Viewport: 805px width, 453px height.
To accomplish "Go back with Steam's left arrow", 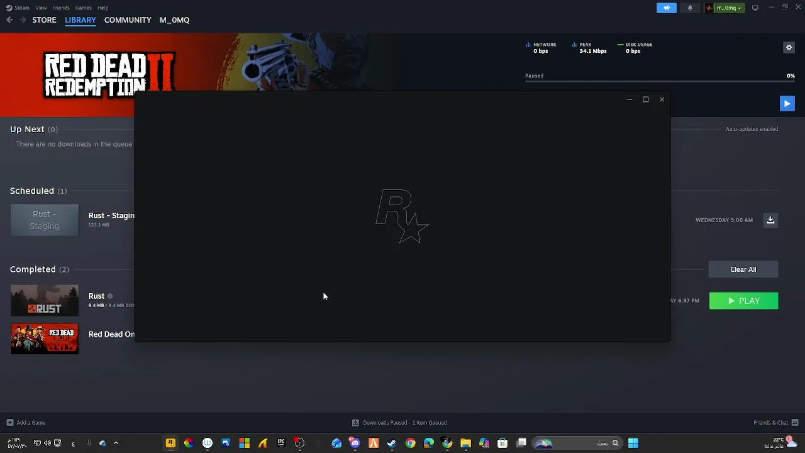I will pos(9,20).
